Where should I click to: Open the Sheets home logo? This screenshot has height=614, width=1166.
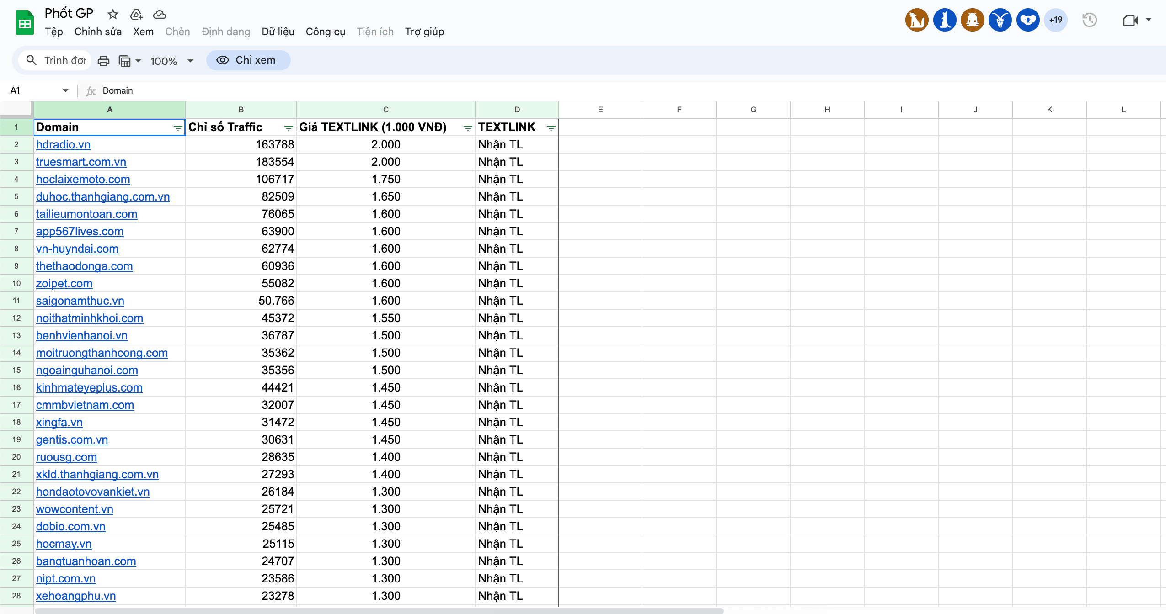tap(25, 22)
